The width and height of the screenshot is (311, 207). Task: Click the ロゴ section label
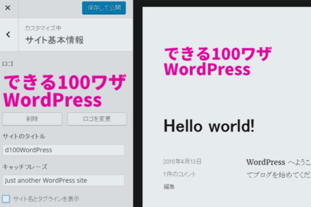coord(8,64)
